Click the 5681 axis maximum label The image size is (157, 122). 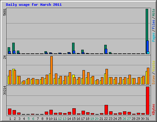click(x=5, y=12)
